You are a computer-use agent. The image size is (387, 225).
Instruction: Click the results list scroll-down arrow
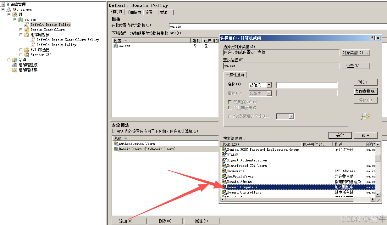[378, 194]
